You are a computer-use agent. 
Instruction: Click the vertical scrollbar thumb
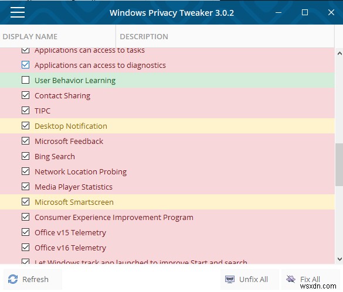[339, 164]
